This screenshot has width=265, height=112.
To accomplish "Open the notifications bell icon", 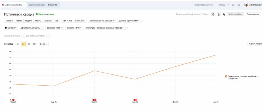I will coord(239,5).
